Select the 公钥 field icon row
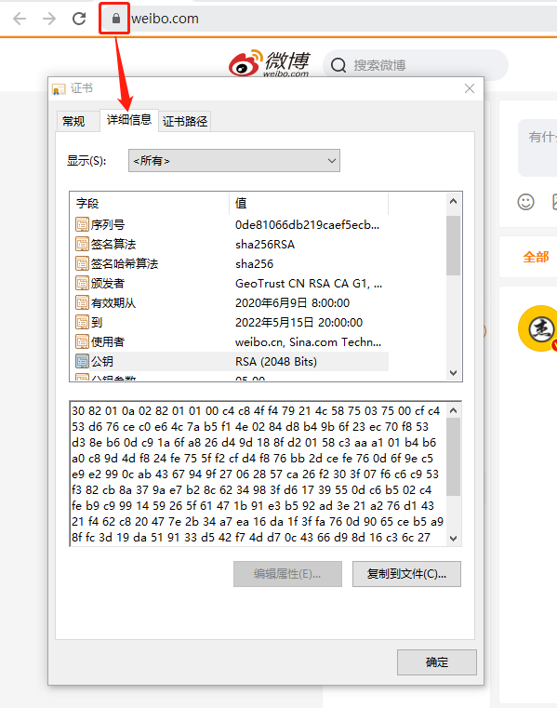This screenshot has height=708, width=557. 230,361
